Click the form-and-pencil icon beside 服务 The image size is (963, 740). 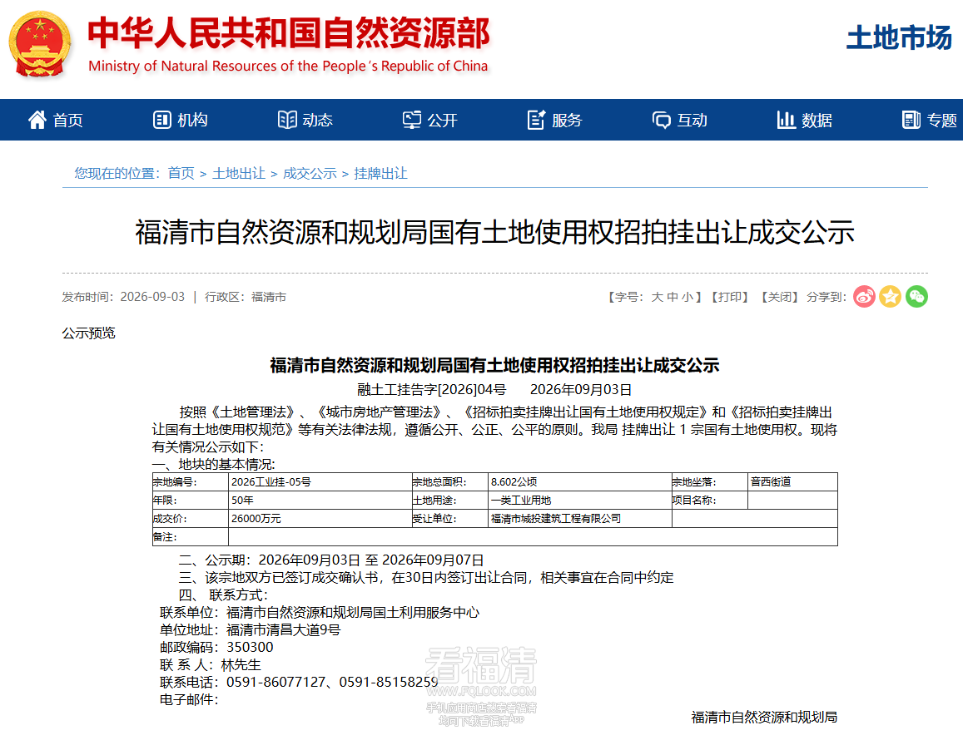tap(536, 120)
